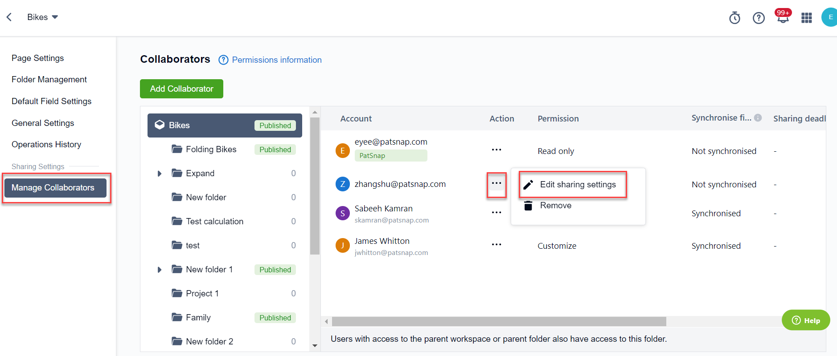The width and height of the screenshot is (837, 356).
Task: Select Remove from the action menu
Action: [555, 206]
